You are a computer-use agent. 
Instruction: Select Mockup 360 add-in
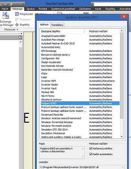80,92
